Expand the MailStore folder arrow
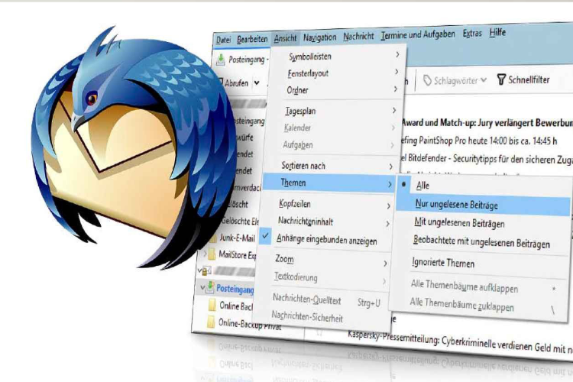 (x=204, y=254)
